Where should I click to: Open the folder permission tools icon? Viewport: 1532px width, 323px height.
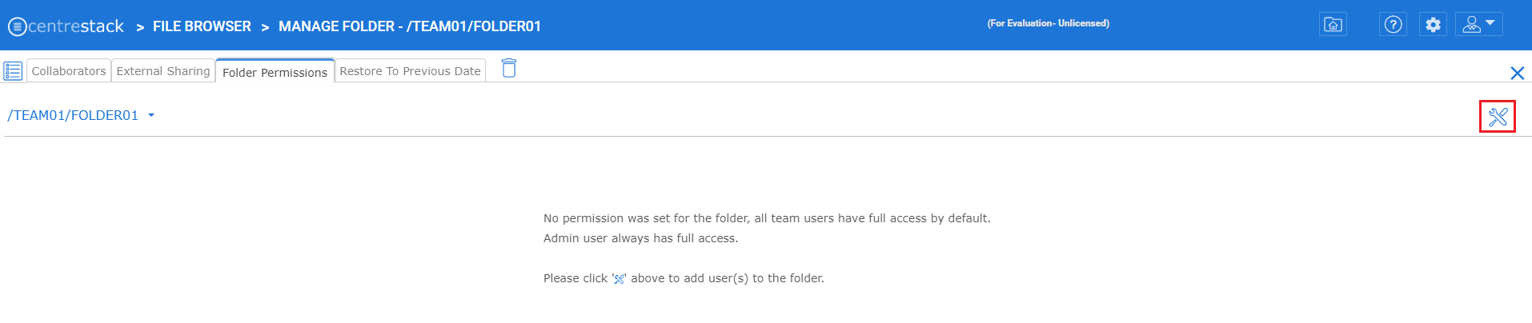1497,117
